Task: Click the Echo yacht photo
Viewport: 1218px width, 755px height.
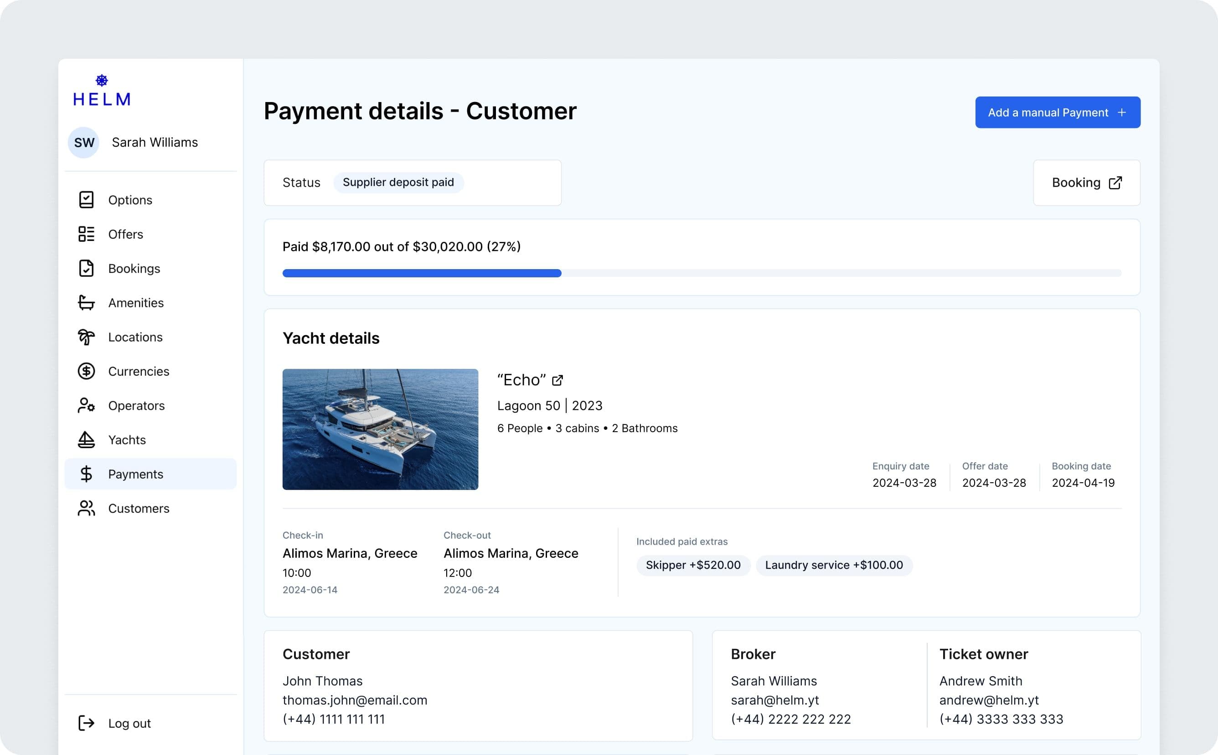Action: [x=380, y=429]
